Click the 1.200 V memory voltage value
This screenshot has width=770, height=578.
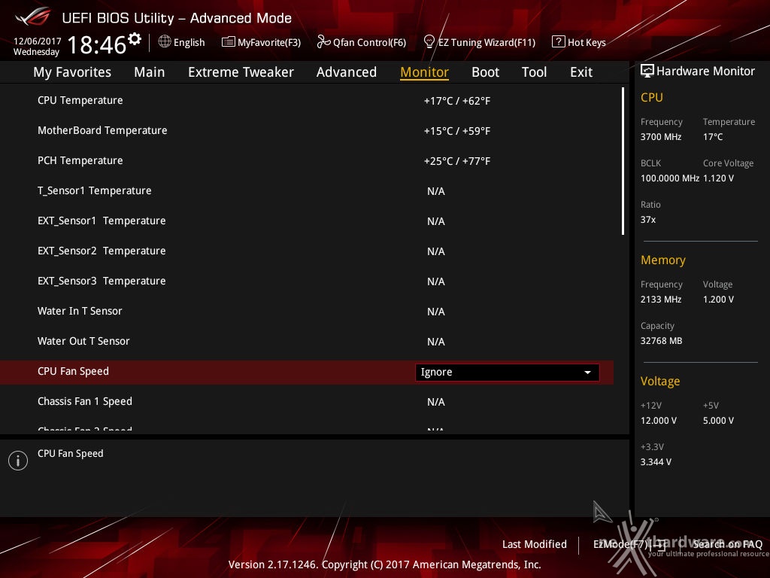pos(718,300)
